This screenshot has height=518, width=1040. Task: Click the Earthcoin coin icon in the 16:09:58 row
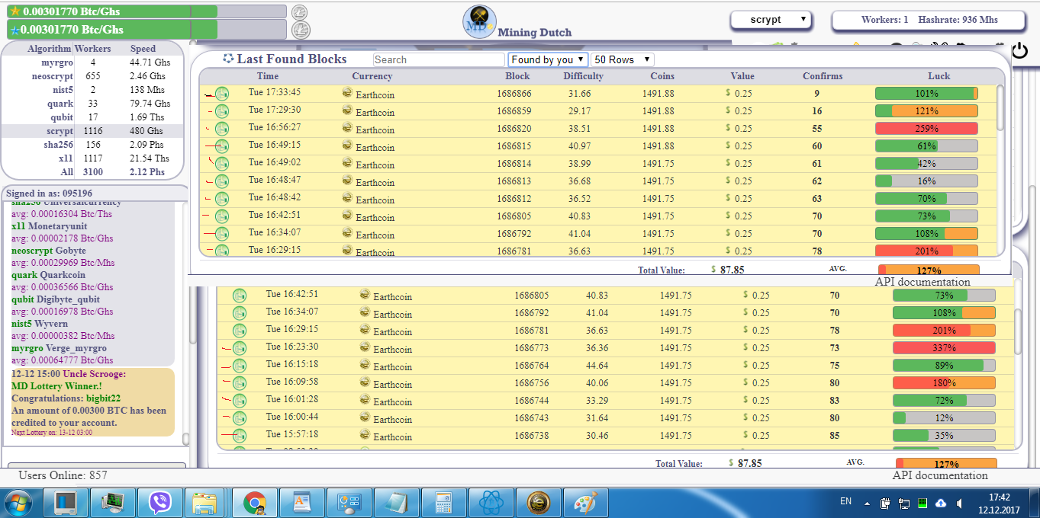pyautogui.click(x=365, y=382)
